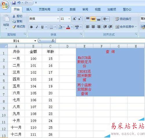Apply fill color with paint bucket
This screenshot has height=138, width=145.
tap(60, 27)
